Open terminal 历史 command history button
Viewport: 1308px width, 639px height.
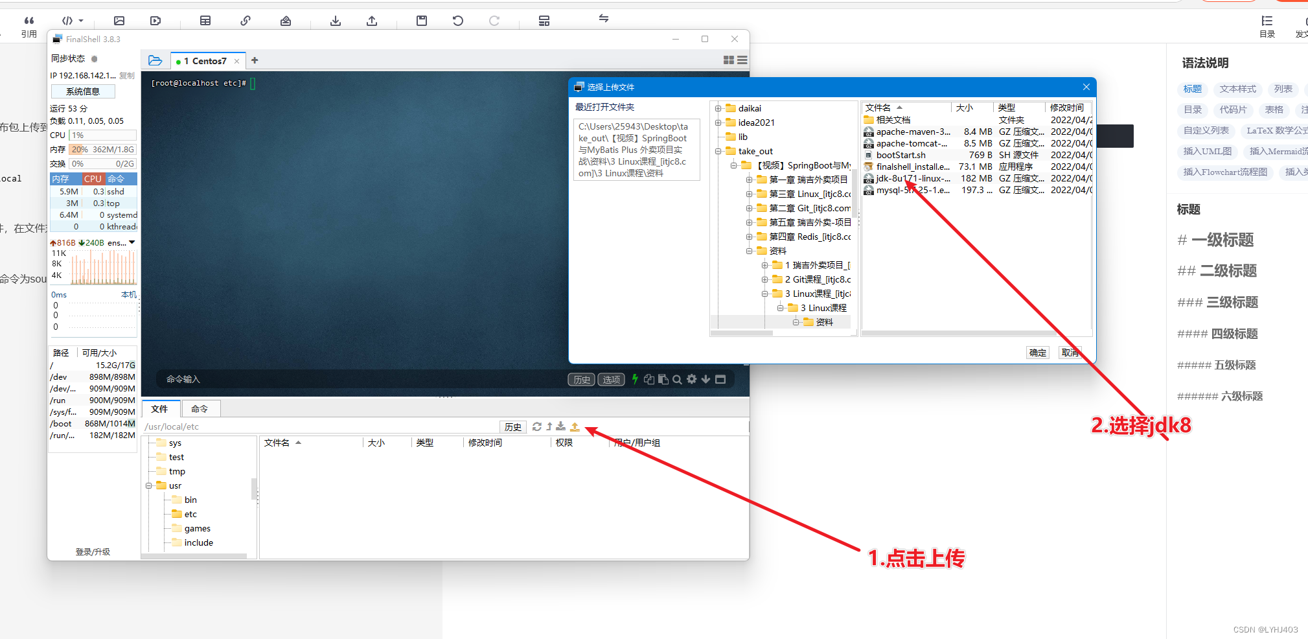pyautogui.click(x=582, y=380)
